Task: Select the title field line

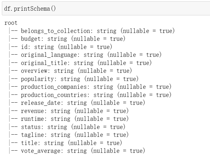Action: (x=66, y=143)
